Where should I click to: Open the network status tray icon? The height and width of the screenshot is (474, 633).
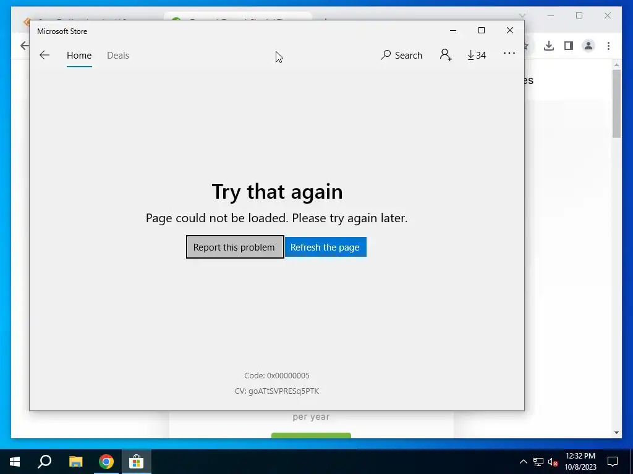coord(538,462)
